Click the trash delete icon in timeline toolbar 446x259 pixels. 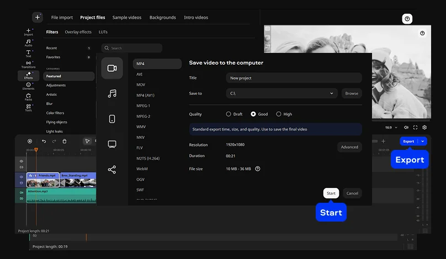65,142
